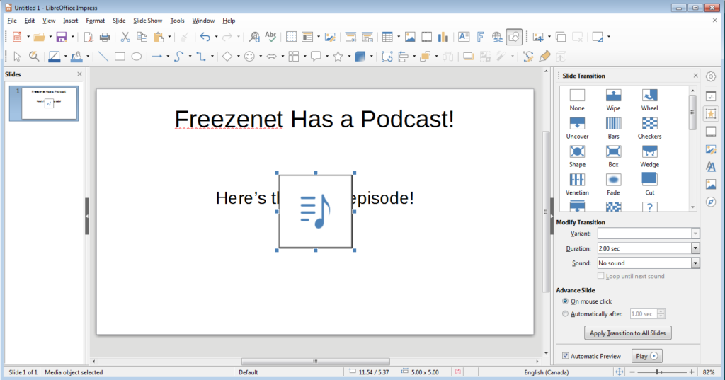The height and width of the screenshot is (380, 725).
Task: Open the File menu
Action: pos(12,21)
